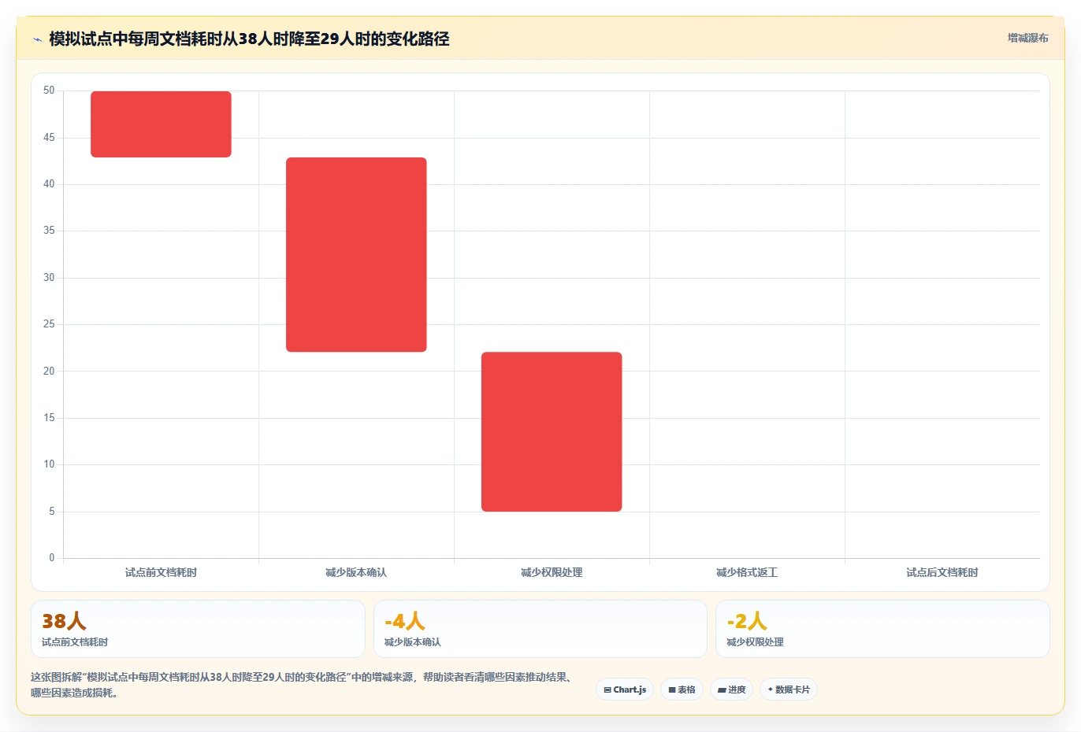Click the -4人 data card
1081x732 pixels.
coord(540,629)
